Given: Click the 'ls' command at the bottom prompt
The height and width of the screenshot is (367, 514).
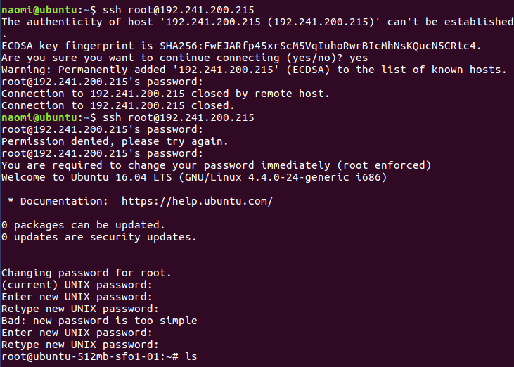Looking at the screenshot, I should pos(191,356).
